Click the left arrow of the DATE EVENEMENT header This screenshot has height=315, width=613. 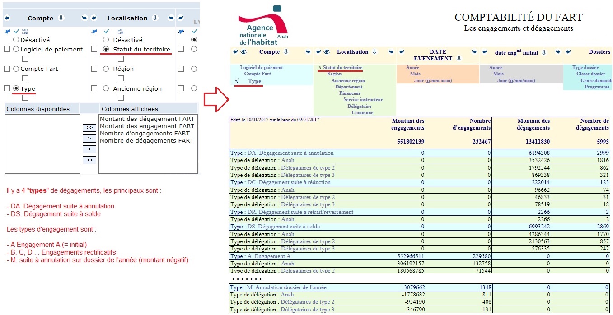tap(402, 52)
